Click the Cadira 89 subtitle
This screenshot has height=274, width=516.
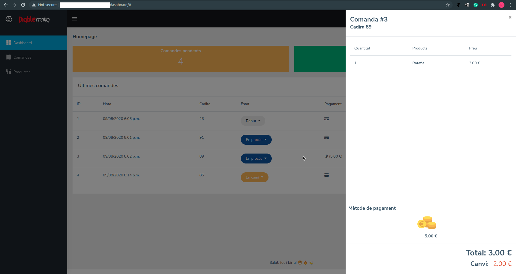pos(361,27)
